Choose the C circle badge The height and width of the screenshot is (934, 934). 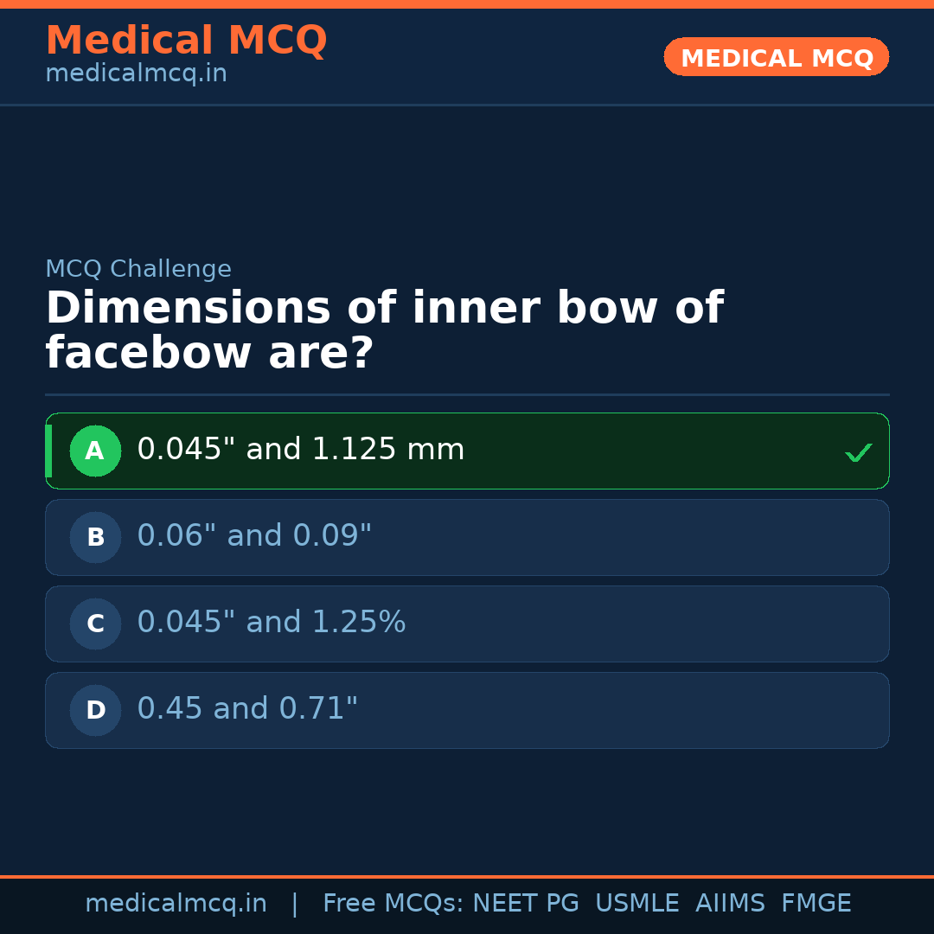[x=95, y=624]
